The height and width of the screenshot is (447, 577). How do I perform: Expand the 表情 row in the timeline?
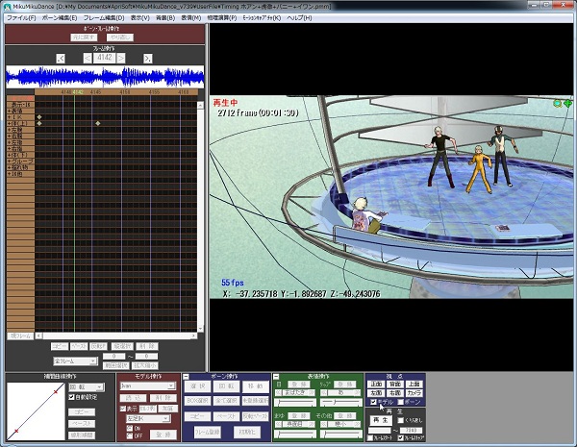(10, 111)
